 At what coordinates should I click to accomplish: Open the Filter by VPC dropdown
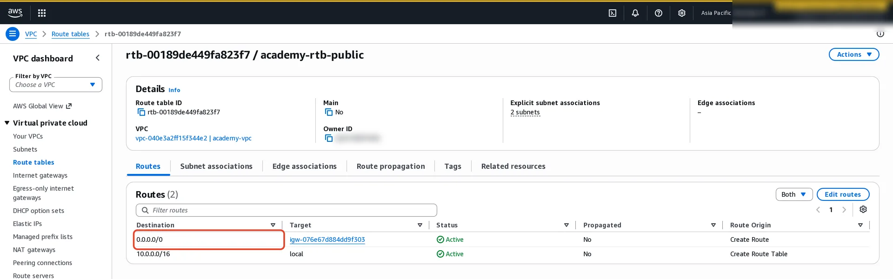(56, 85)
